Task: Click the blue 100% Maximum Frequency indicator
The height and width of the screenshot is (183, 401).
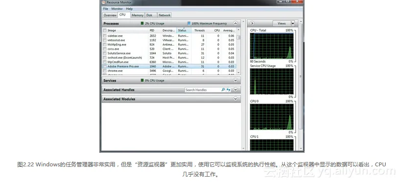Action: [189, 23]
